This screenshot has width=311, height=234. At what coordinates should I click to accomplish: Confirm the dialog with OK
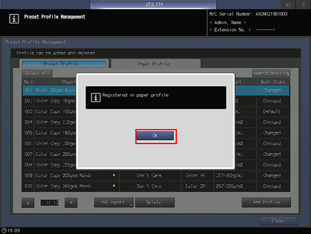coord(155,136)
